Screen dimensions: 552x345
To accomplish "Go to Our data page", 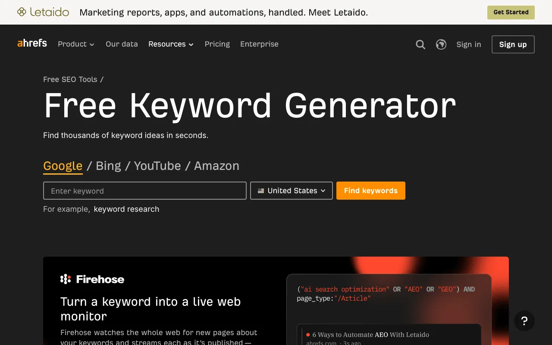I will 122,44.
